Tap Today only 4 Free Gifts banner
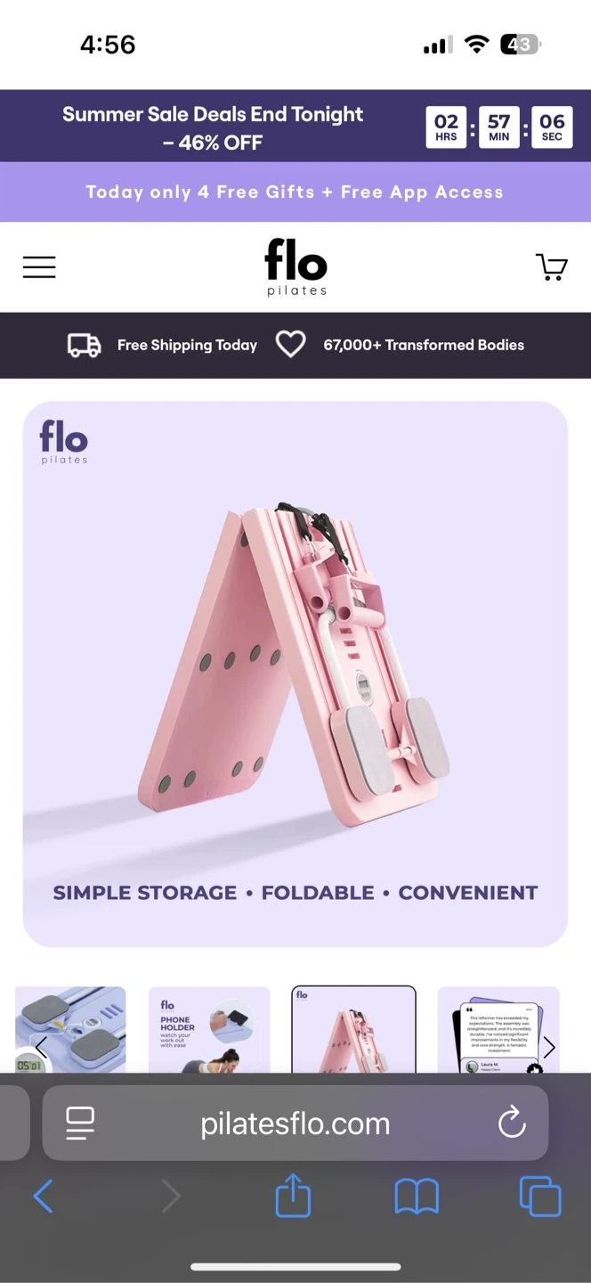The width and height of the screenshot is (591, 1283). [x=295, y=192]
